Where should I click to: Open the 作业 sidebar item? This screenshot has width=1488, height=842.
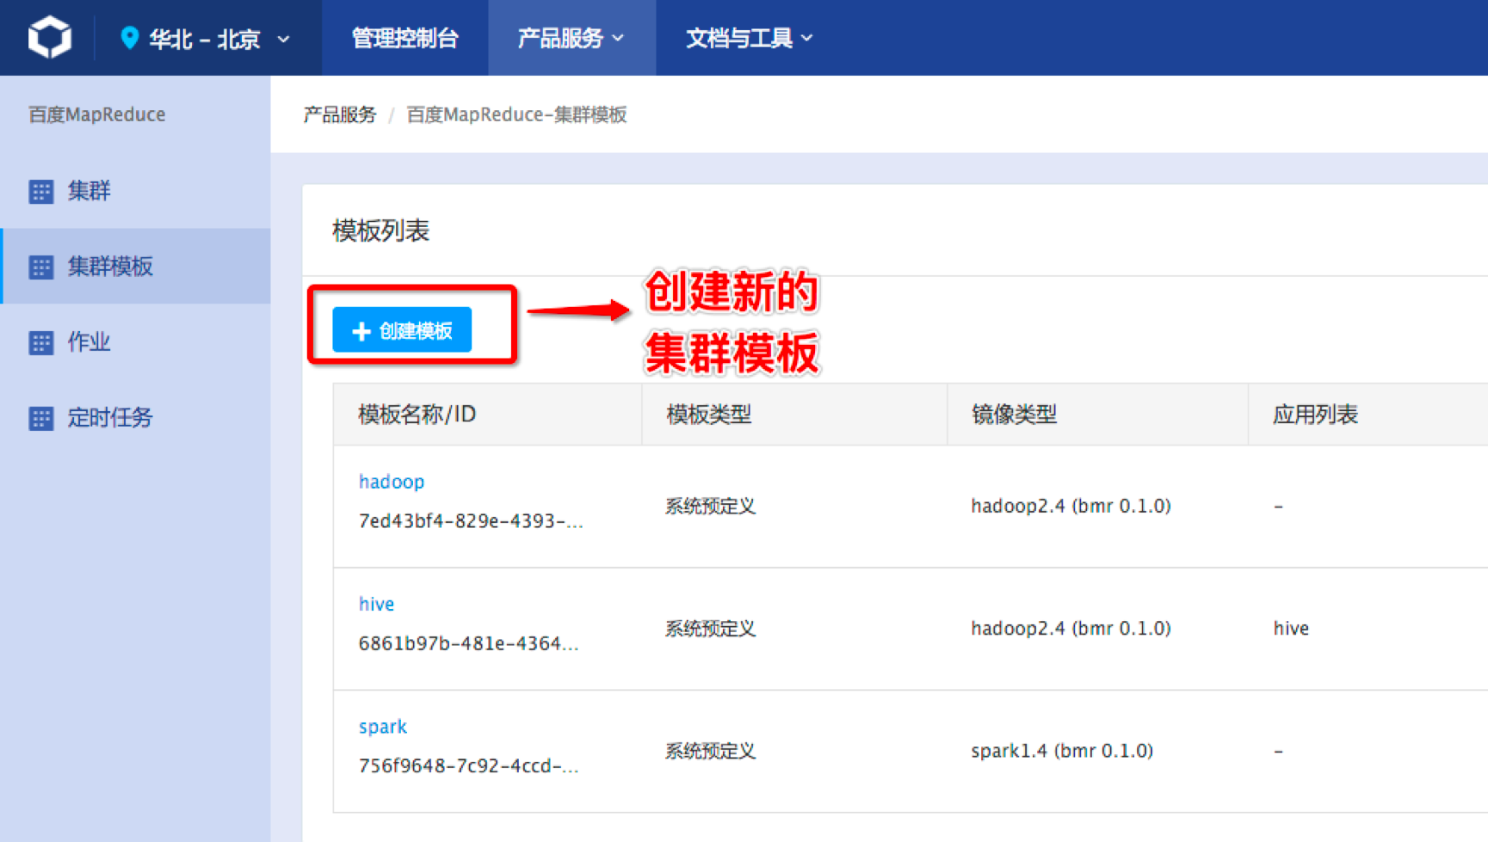(x=135, y=341)
